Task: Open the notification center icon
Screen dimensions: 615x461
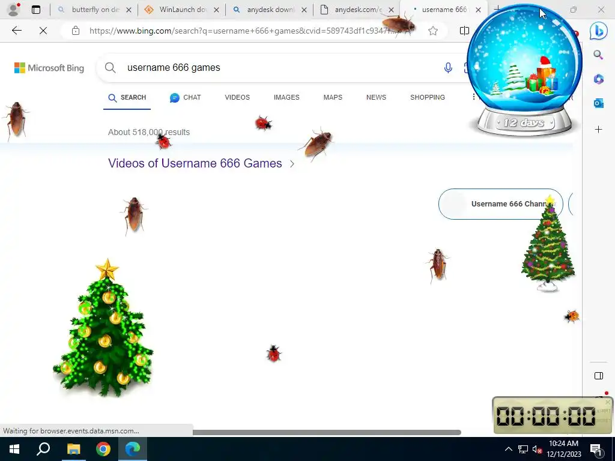Action: (x=596, y=449)
